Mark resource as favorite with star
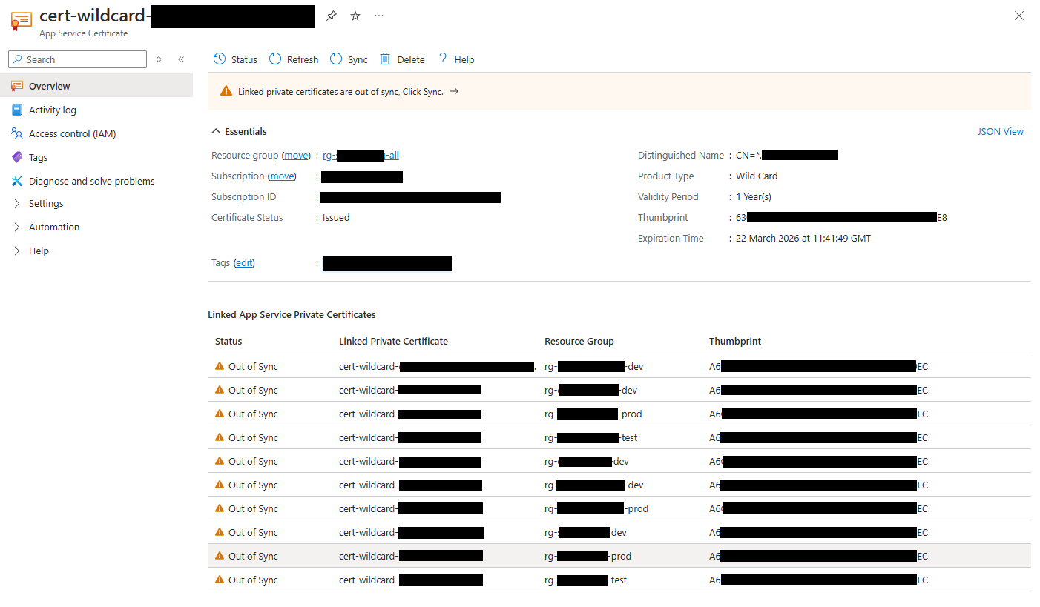 pyautogui.click(x=355, y=16)
